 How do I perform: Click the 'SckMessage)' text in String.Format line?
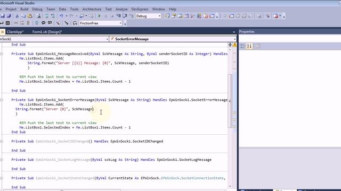tap(83, 109)
